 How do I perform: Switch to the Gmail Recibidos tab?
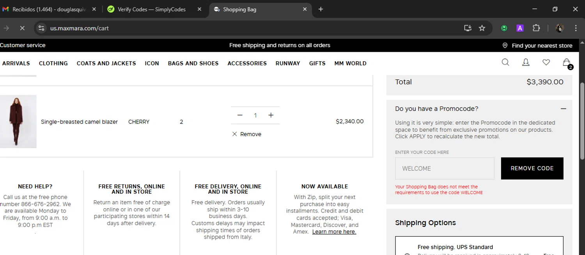click(x=49, y=9)
